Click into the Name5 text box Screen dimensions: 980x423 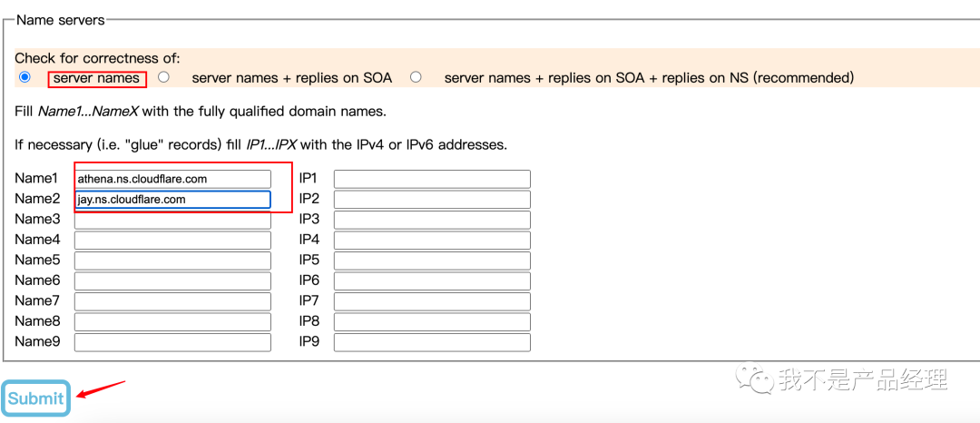coord(172,261)
